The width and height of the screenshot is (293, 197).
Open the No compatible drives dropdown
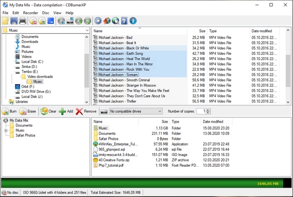(136, 111)
